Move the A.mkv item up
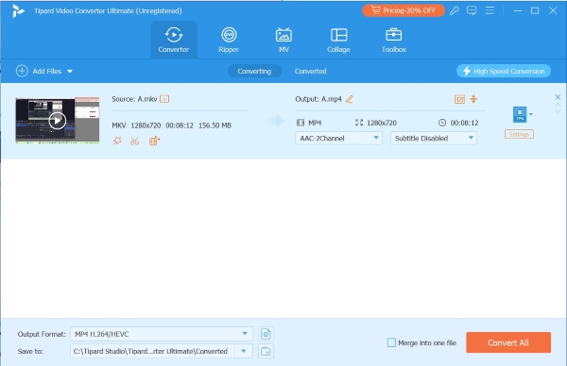The width and height of the screenshot is (567, 366). pos(558,105)
